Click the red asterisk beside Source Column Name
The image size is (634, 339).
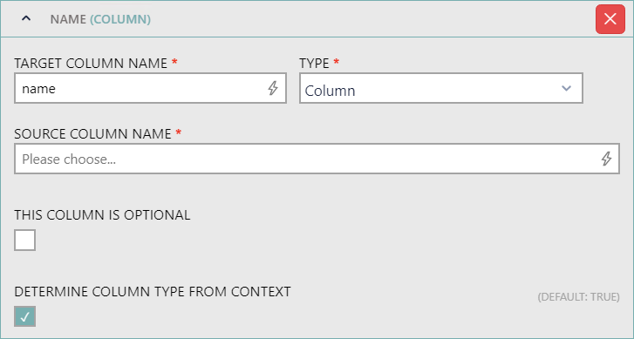(178, 132)
